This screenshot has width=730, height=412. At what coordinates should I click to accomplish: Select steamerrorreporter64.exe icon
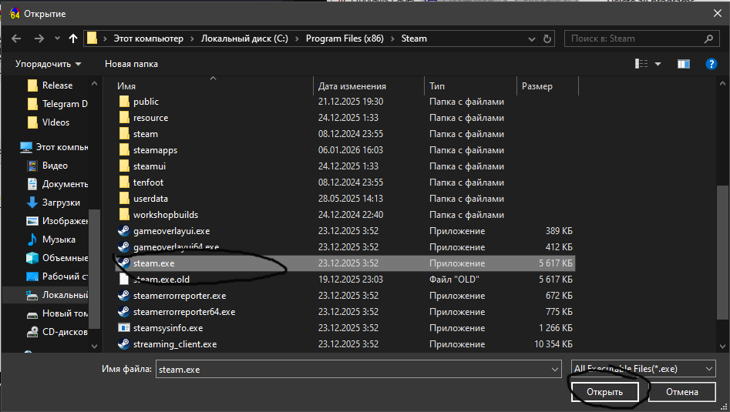pos(124,312)
